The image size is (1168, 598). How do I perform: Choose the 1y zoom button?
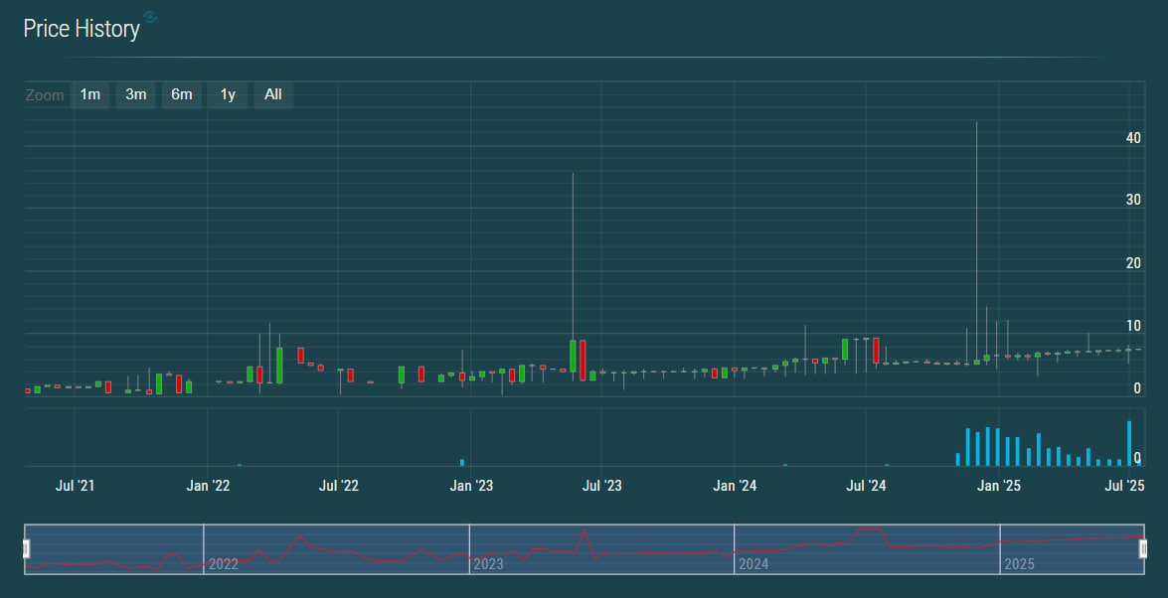[x=228, y=94]
